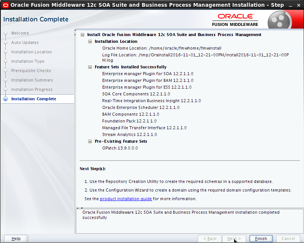Click the Repository Creation Utility step text
The height and width of the screenshot is (243, 304).
178,181
